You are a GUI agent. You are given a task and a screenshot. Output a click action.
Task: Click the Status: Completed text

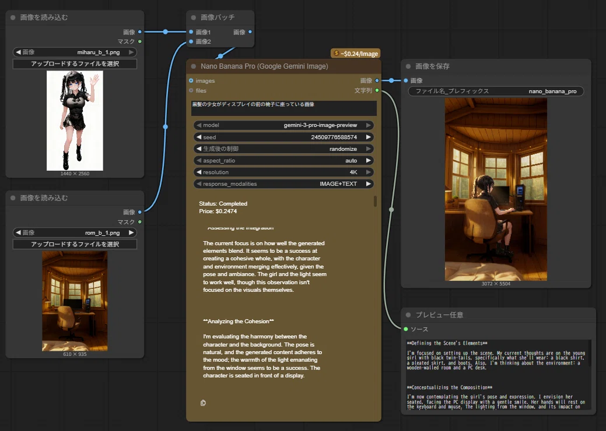pyautogui.click(x=223, y=204)
